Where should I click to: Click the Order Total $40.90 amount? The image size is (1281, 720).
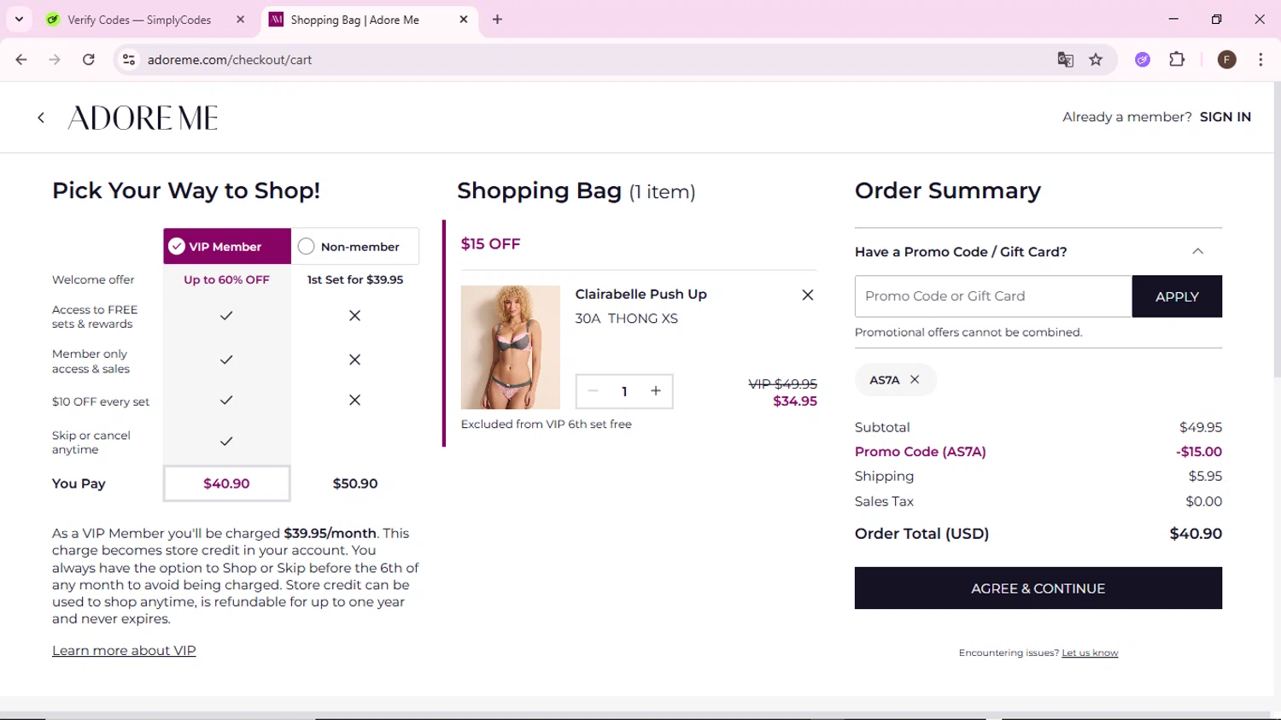1196,534
